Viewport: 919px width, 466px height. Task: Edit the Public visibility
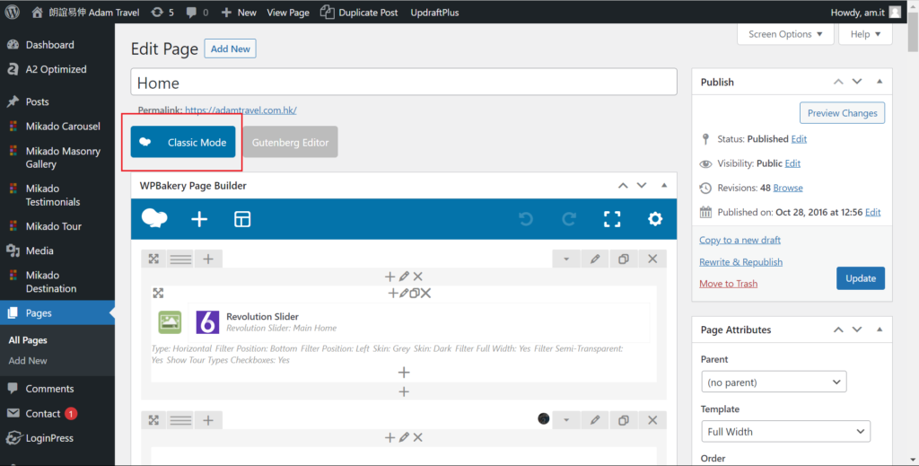(x=792, y=163)
